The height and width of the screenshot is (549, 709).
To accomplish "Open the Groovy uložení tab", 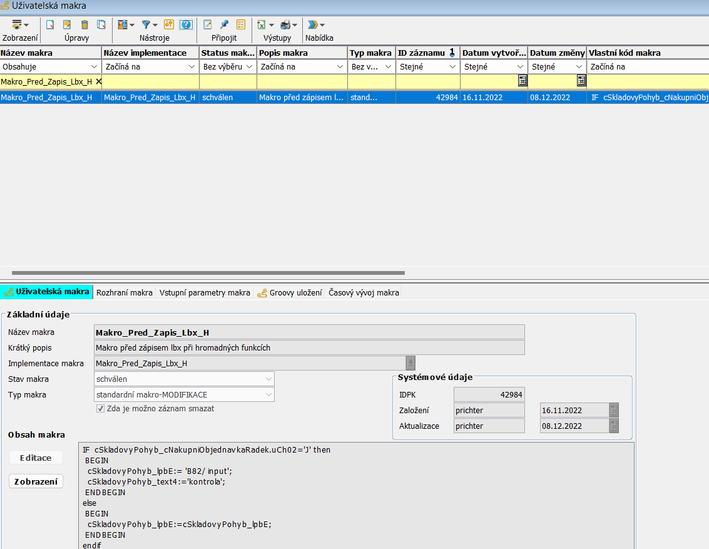I will point(290,292).
